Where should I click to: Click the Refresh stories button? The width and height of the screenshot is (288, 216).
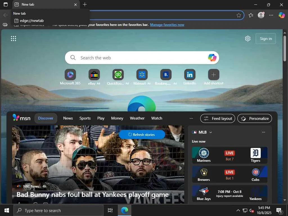[x=142, y=135]
